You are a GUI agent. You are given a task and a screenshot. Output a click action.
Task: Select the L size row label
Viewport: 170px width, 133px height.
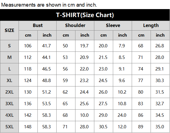coord(9,69)
